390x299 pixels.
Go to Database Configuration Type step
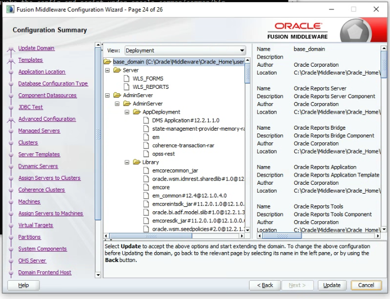53,83
